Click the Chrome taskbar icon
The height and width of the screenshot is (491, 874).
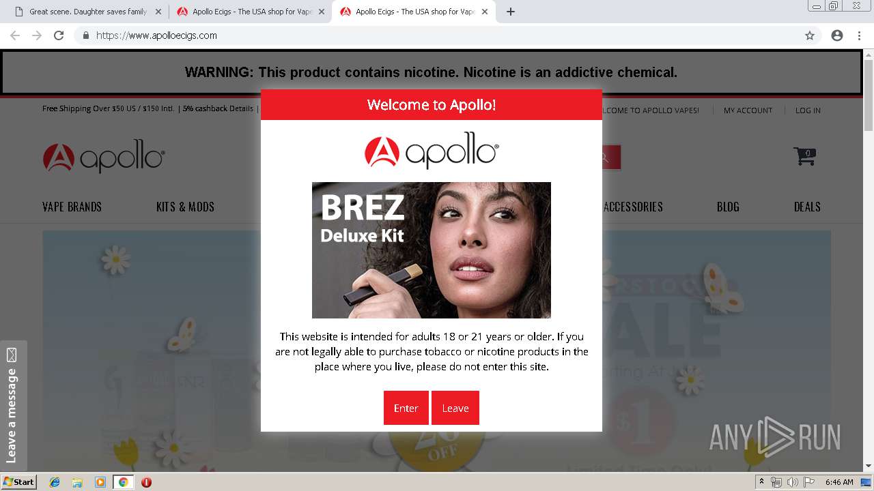[x=123, y=482]
